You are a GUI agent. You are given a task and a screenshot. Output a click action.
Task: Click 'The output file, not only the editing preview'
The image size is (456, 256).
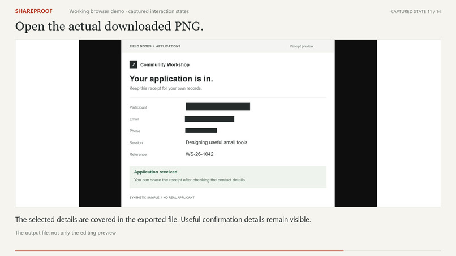(66, 233)
